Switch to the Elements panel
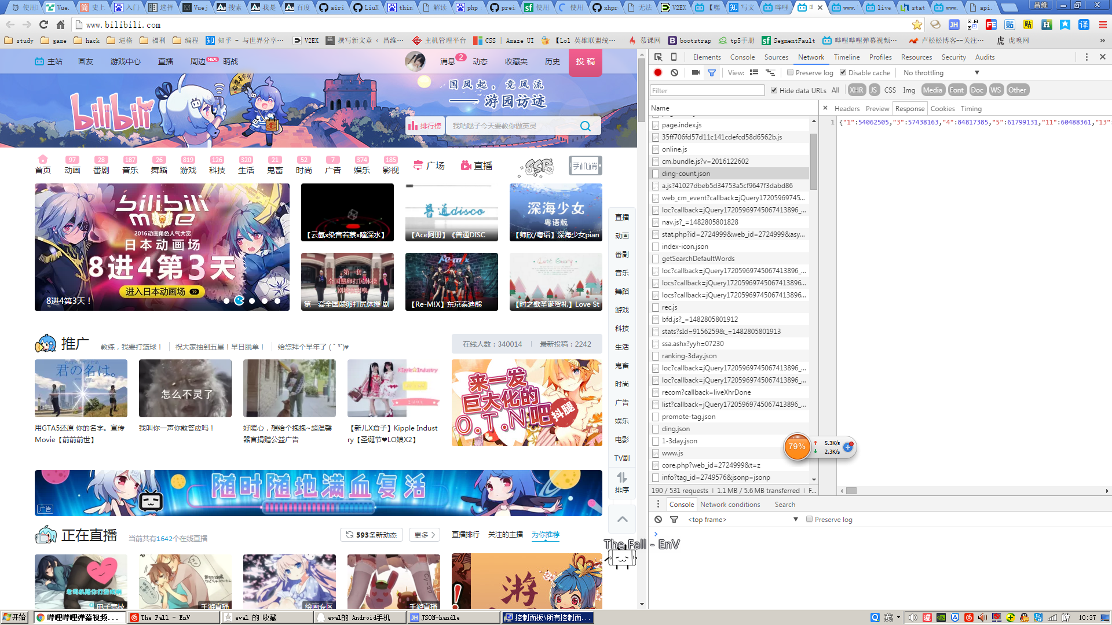The image size is (1112, 625). click(707, 57)
